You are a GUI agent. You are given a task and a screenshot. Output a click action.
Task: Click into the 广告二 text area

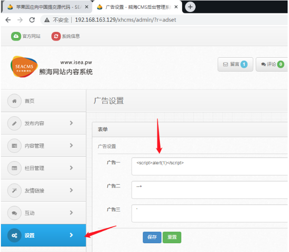(x=209, y=190)
